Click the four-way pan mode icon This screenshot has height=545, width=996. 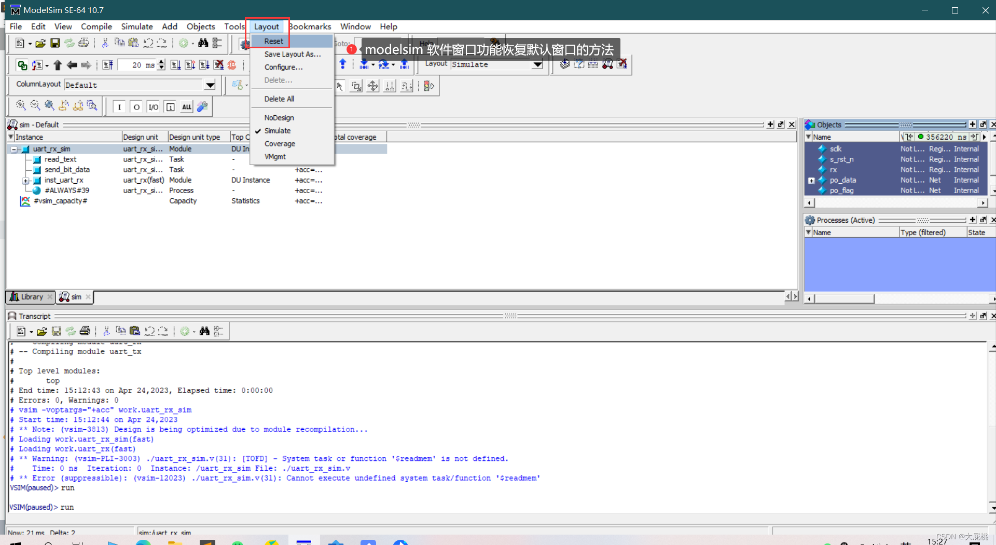click(x=373, y=86)
